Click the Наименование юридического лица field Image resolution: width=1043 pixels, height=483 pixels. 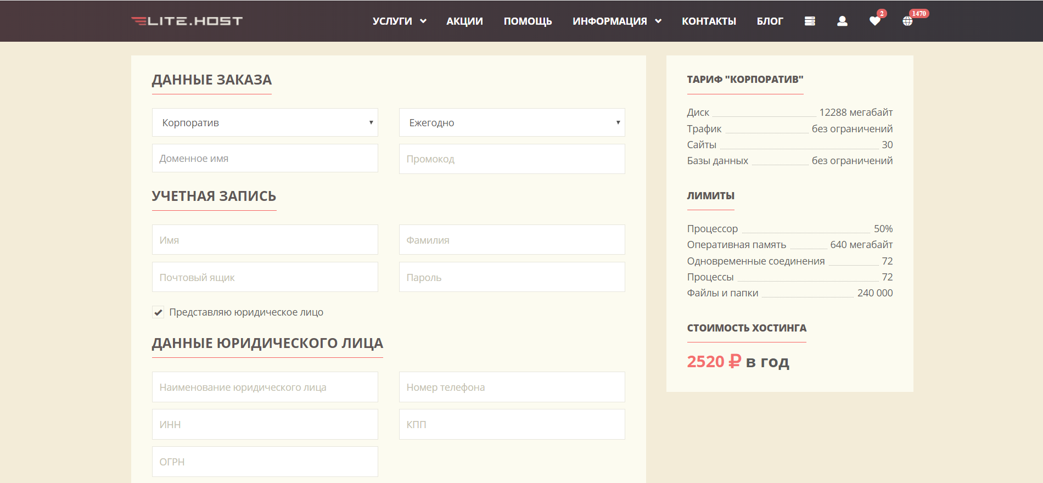[265, 387]
